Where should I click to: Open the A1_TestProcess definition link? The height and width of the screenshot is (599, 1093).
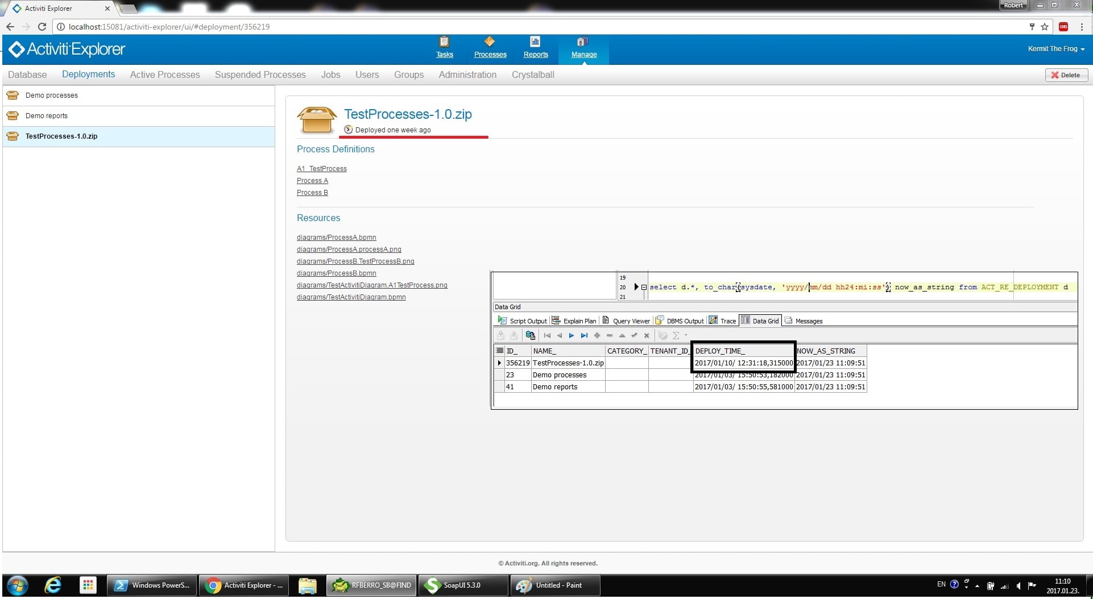[321, 169]
